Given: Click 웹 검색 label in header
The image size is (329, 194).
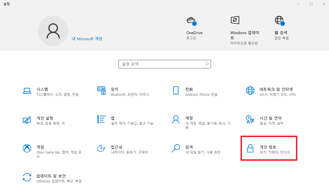Looking at the screenshot, I should pyautogui.click(x=281, y=33).
